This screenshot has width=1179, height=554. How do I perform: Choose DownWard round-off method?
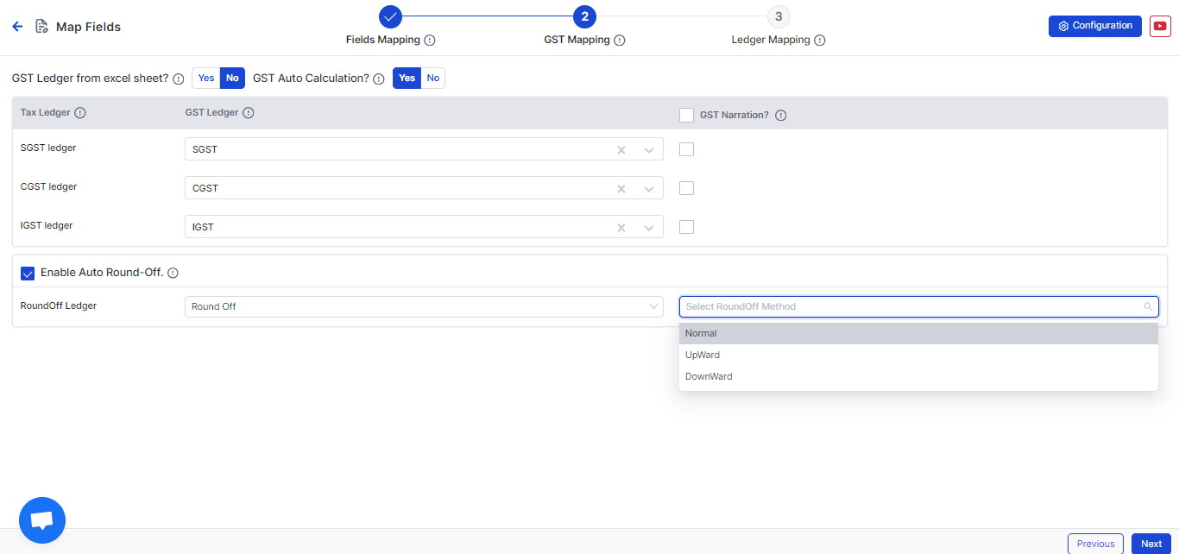(x=918, y=377)
